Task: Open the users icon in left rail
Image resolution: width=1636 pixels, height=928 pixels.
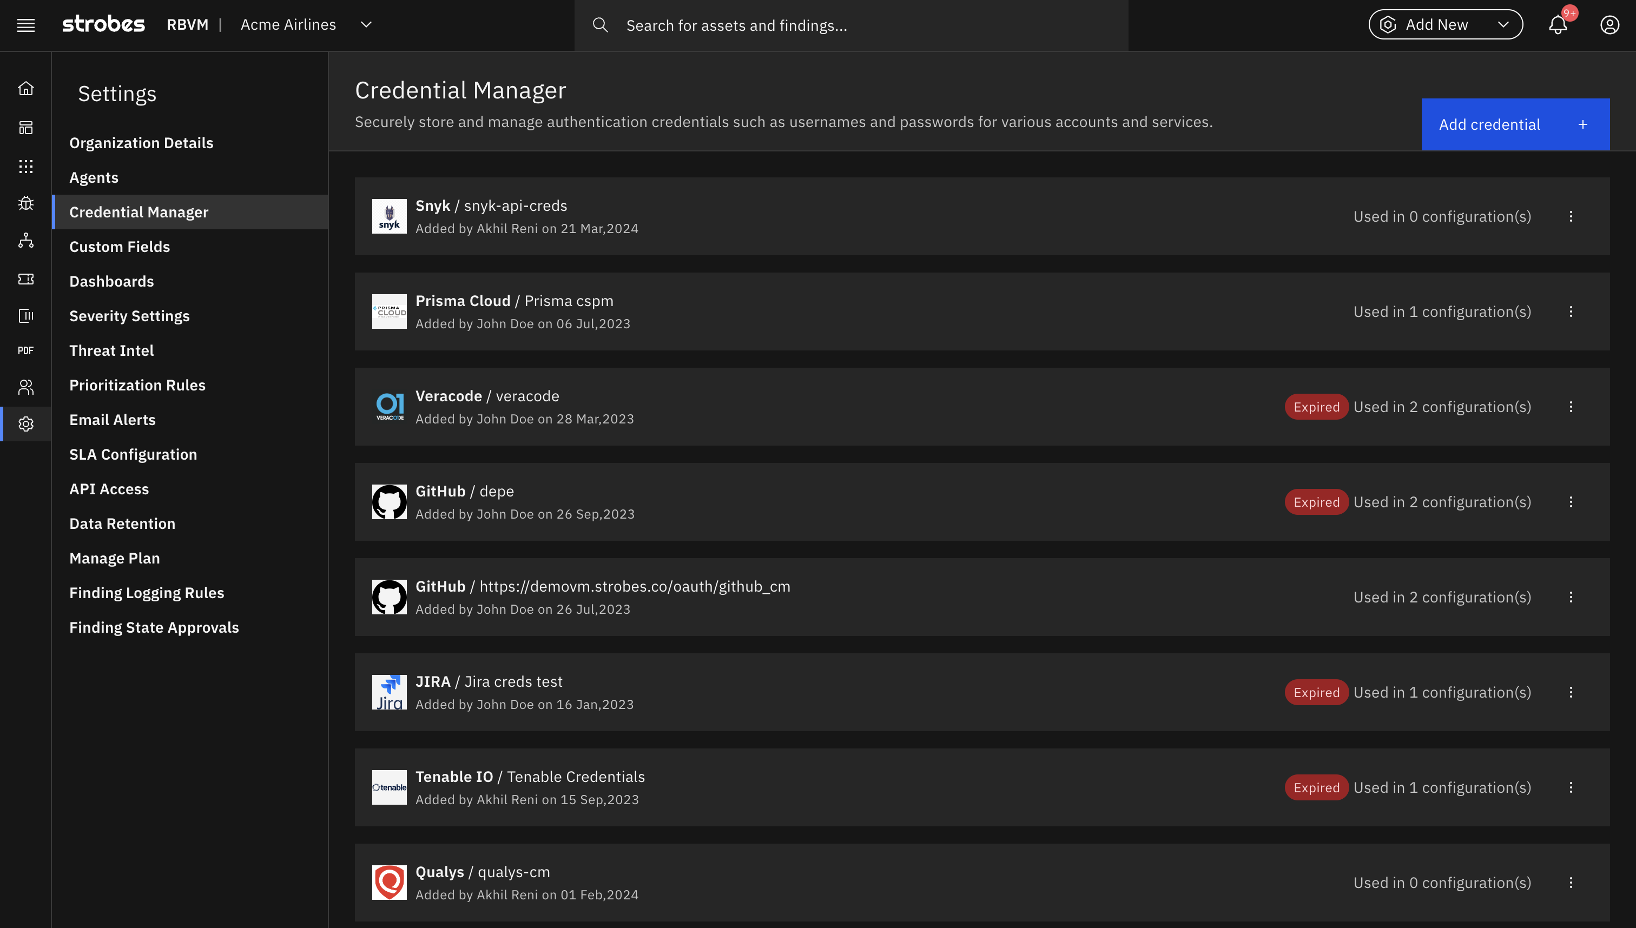Action: [x=25, y=387]
